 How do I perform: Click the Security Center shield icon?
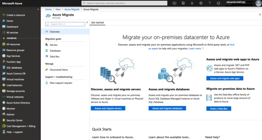[4, 120]
